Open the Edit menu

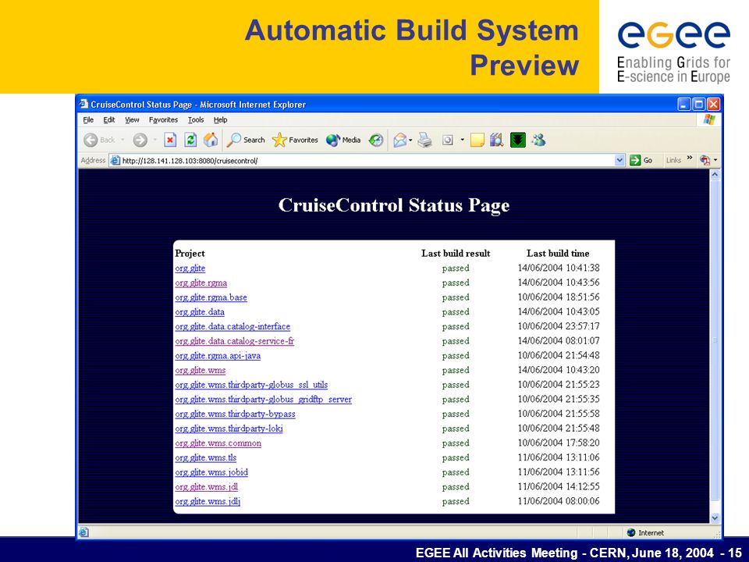109,120
